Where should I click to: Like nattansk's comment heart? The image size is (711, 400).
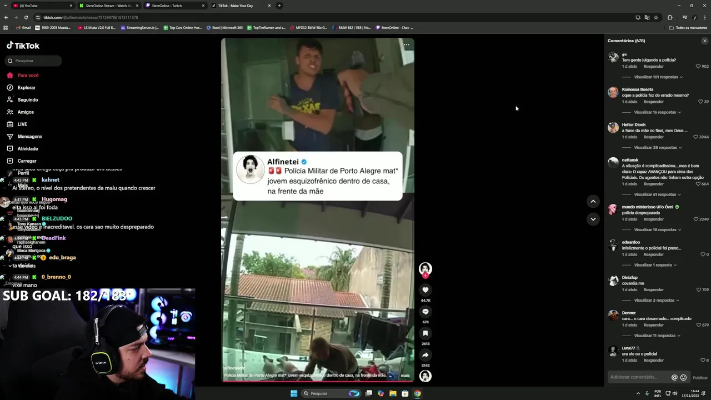click(698, 184)
